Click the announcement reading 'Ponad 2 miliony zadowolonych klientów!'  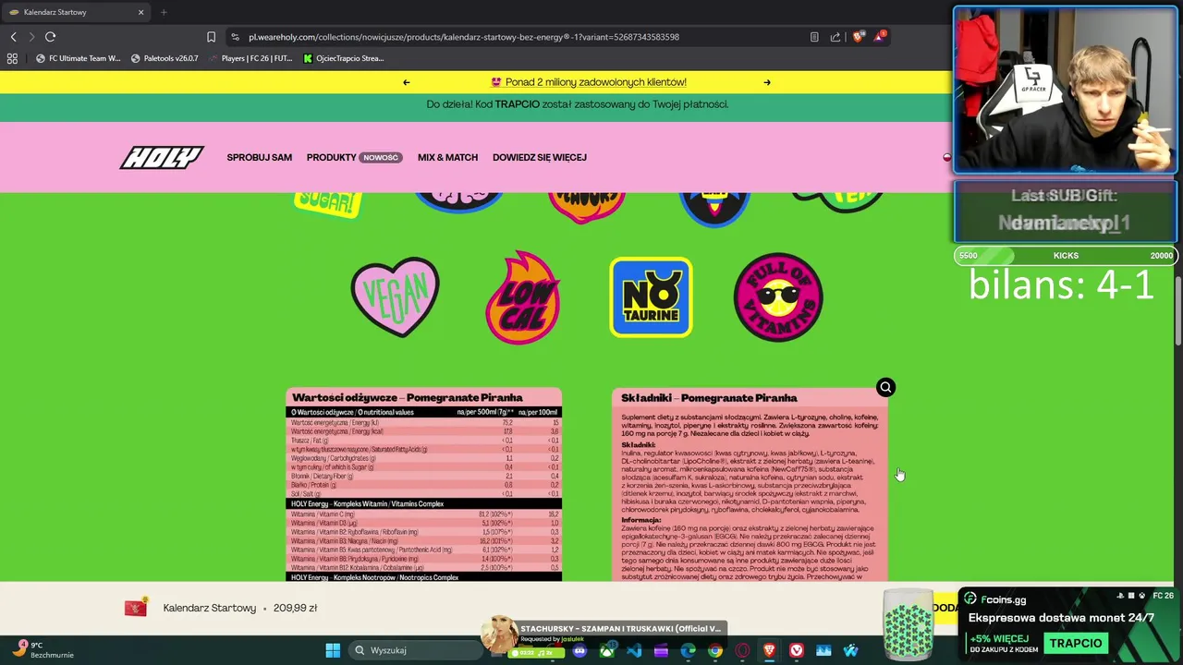click(x=589, y=82)
